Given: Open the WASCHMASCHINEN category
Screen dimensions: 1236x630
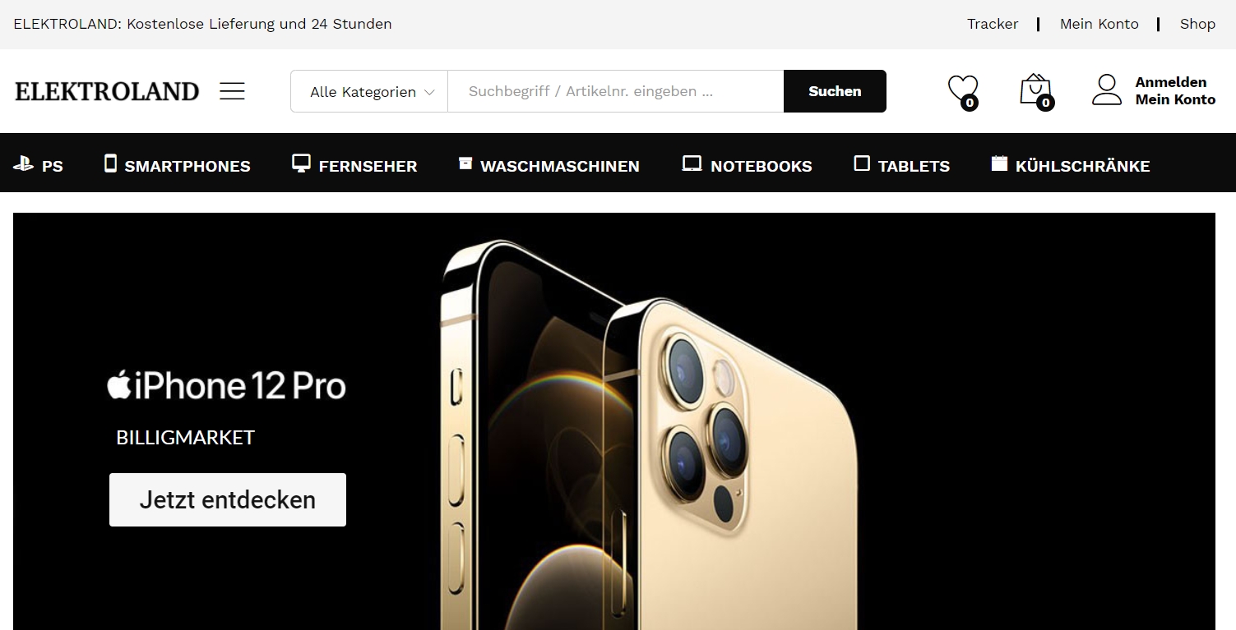Looking at the screenshot, I should 559,166.
